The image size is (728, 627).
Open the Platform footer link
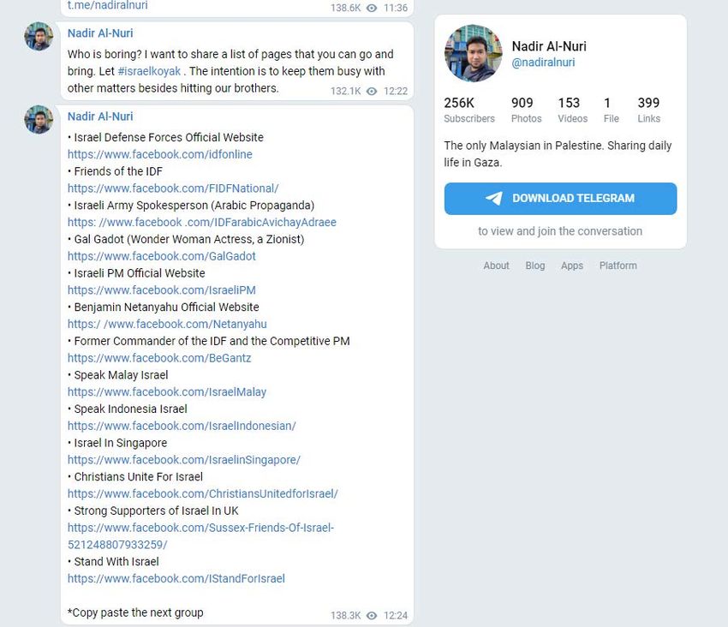tap(618, 266)
